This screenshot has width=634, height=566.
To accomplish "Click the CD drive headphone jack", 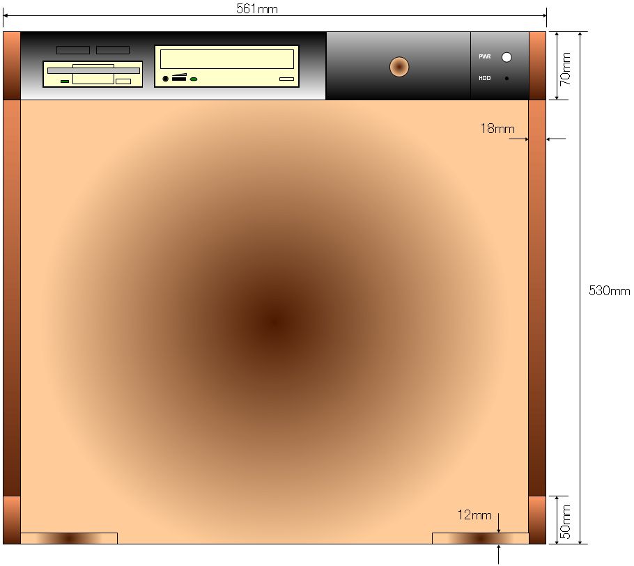I will (x=165, y=79).
